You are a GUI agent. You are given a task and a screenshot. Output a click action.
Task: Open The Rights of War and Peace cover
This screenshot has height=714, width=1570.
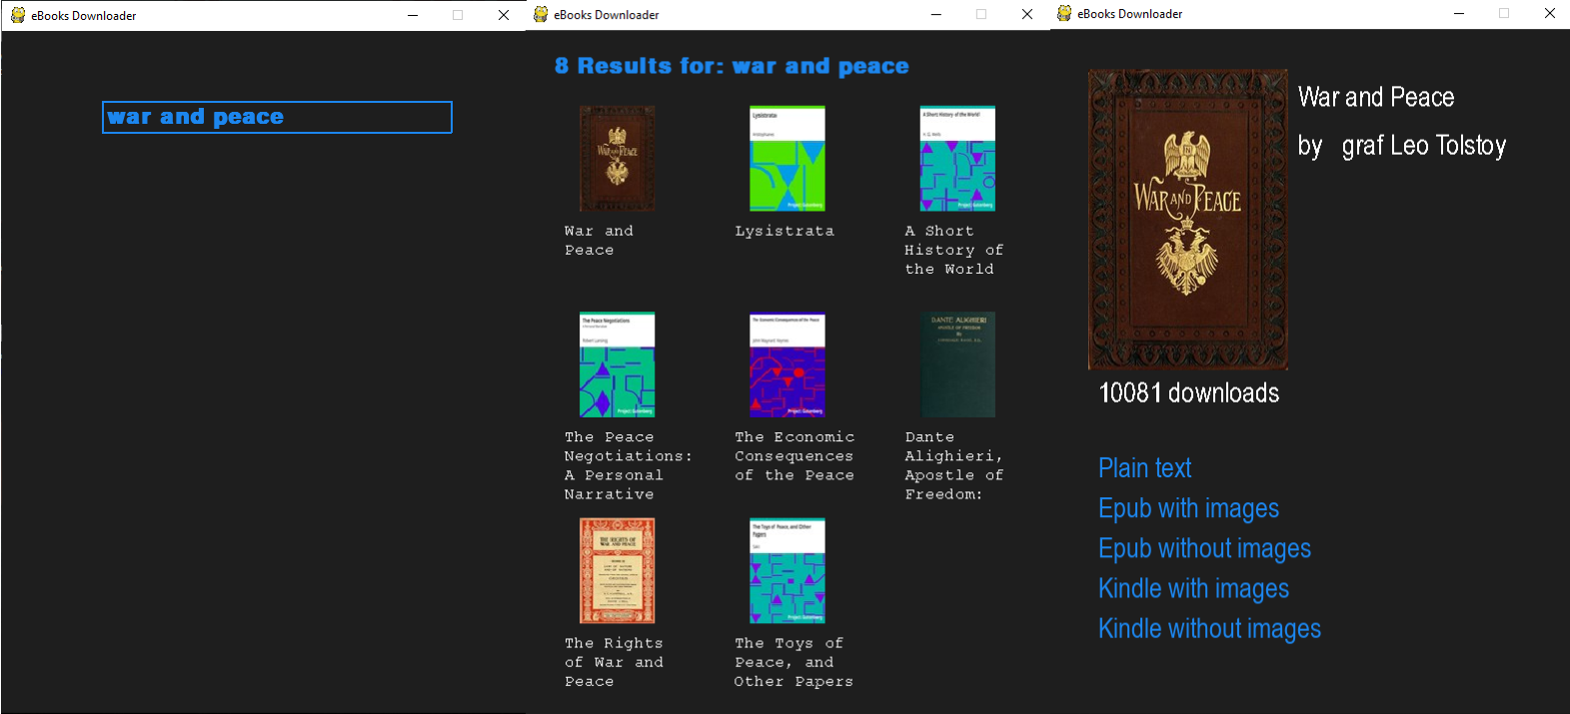pyautogui.click(x=618, y=571)
